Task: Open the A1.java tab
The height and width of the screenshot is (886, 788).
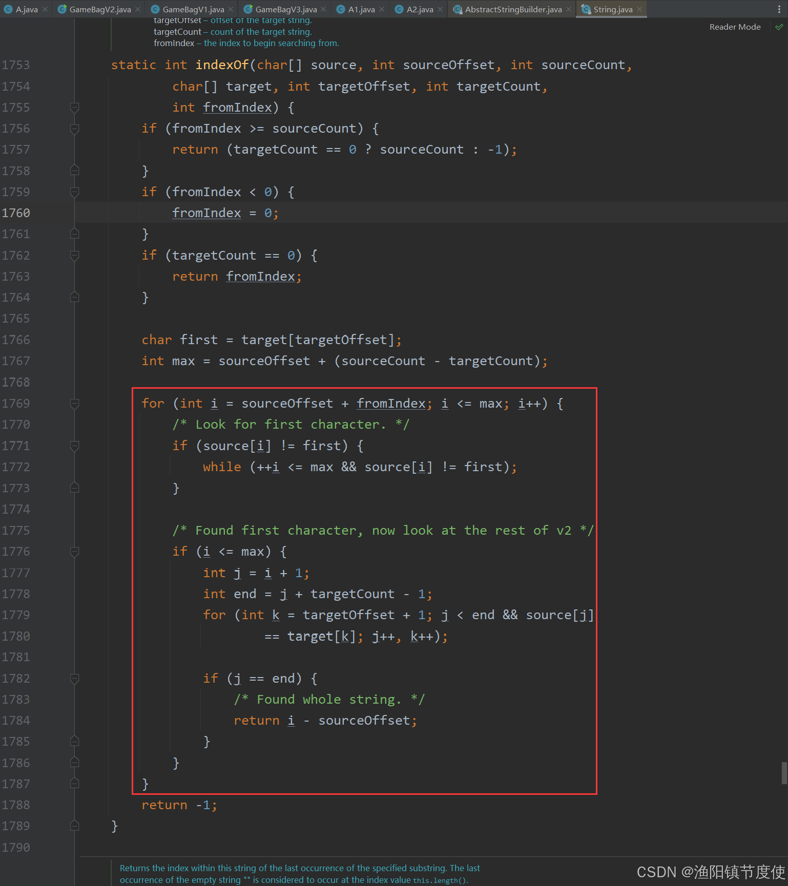Action: pyautogui.click(x=361, y=9)
